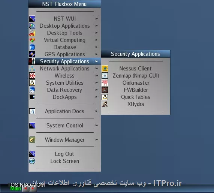Viewport: 214px width, 193px height.
Task: Click the DockApps icon
Action: (x=32, y=97)
